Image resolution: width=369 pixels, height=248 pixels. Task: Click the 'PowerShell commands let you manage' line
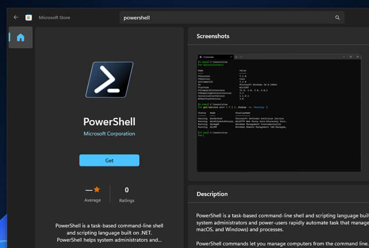pos(283,244)
